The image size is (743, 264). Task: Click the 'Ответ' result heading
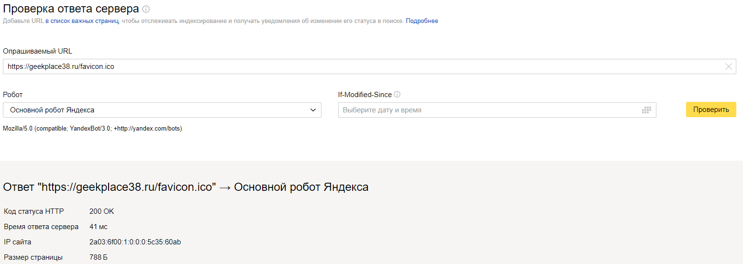pos(186,187)
